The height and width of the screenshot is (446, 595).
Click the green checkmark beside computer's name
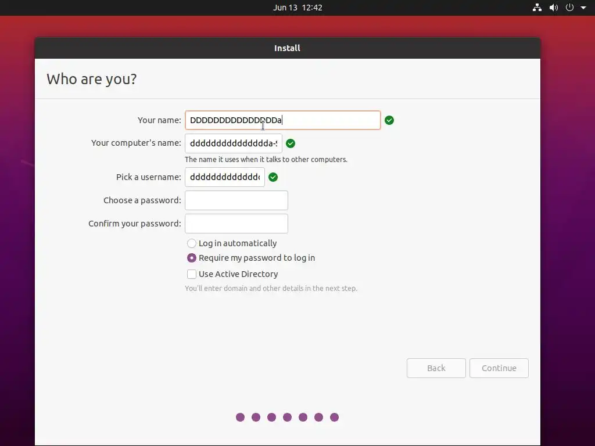291,143
